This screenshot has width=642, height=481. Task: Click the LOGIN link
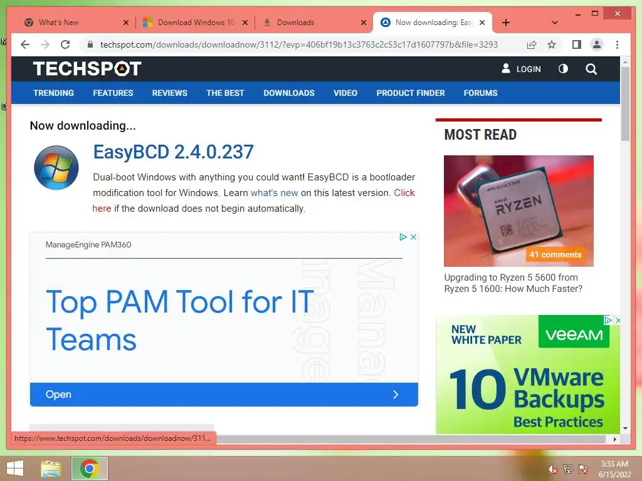pyautogui.click(x=521, y=69)
